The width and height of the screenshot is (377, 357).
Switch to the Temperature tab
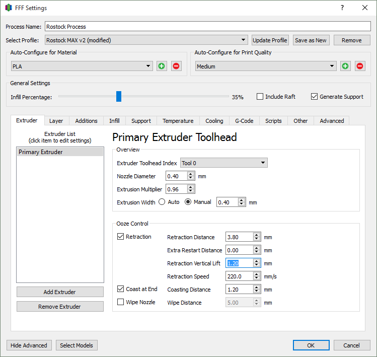(178, 121)
